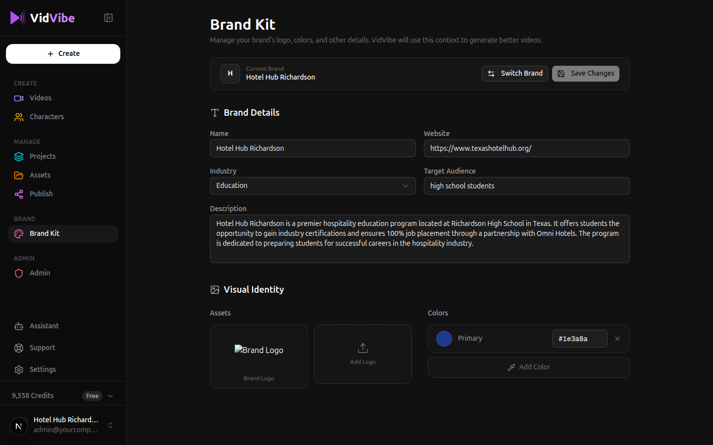Open Assets from the sidebar
The image size is (713, 445).
coord(63,175)
